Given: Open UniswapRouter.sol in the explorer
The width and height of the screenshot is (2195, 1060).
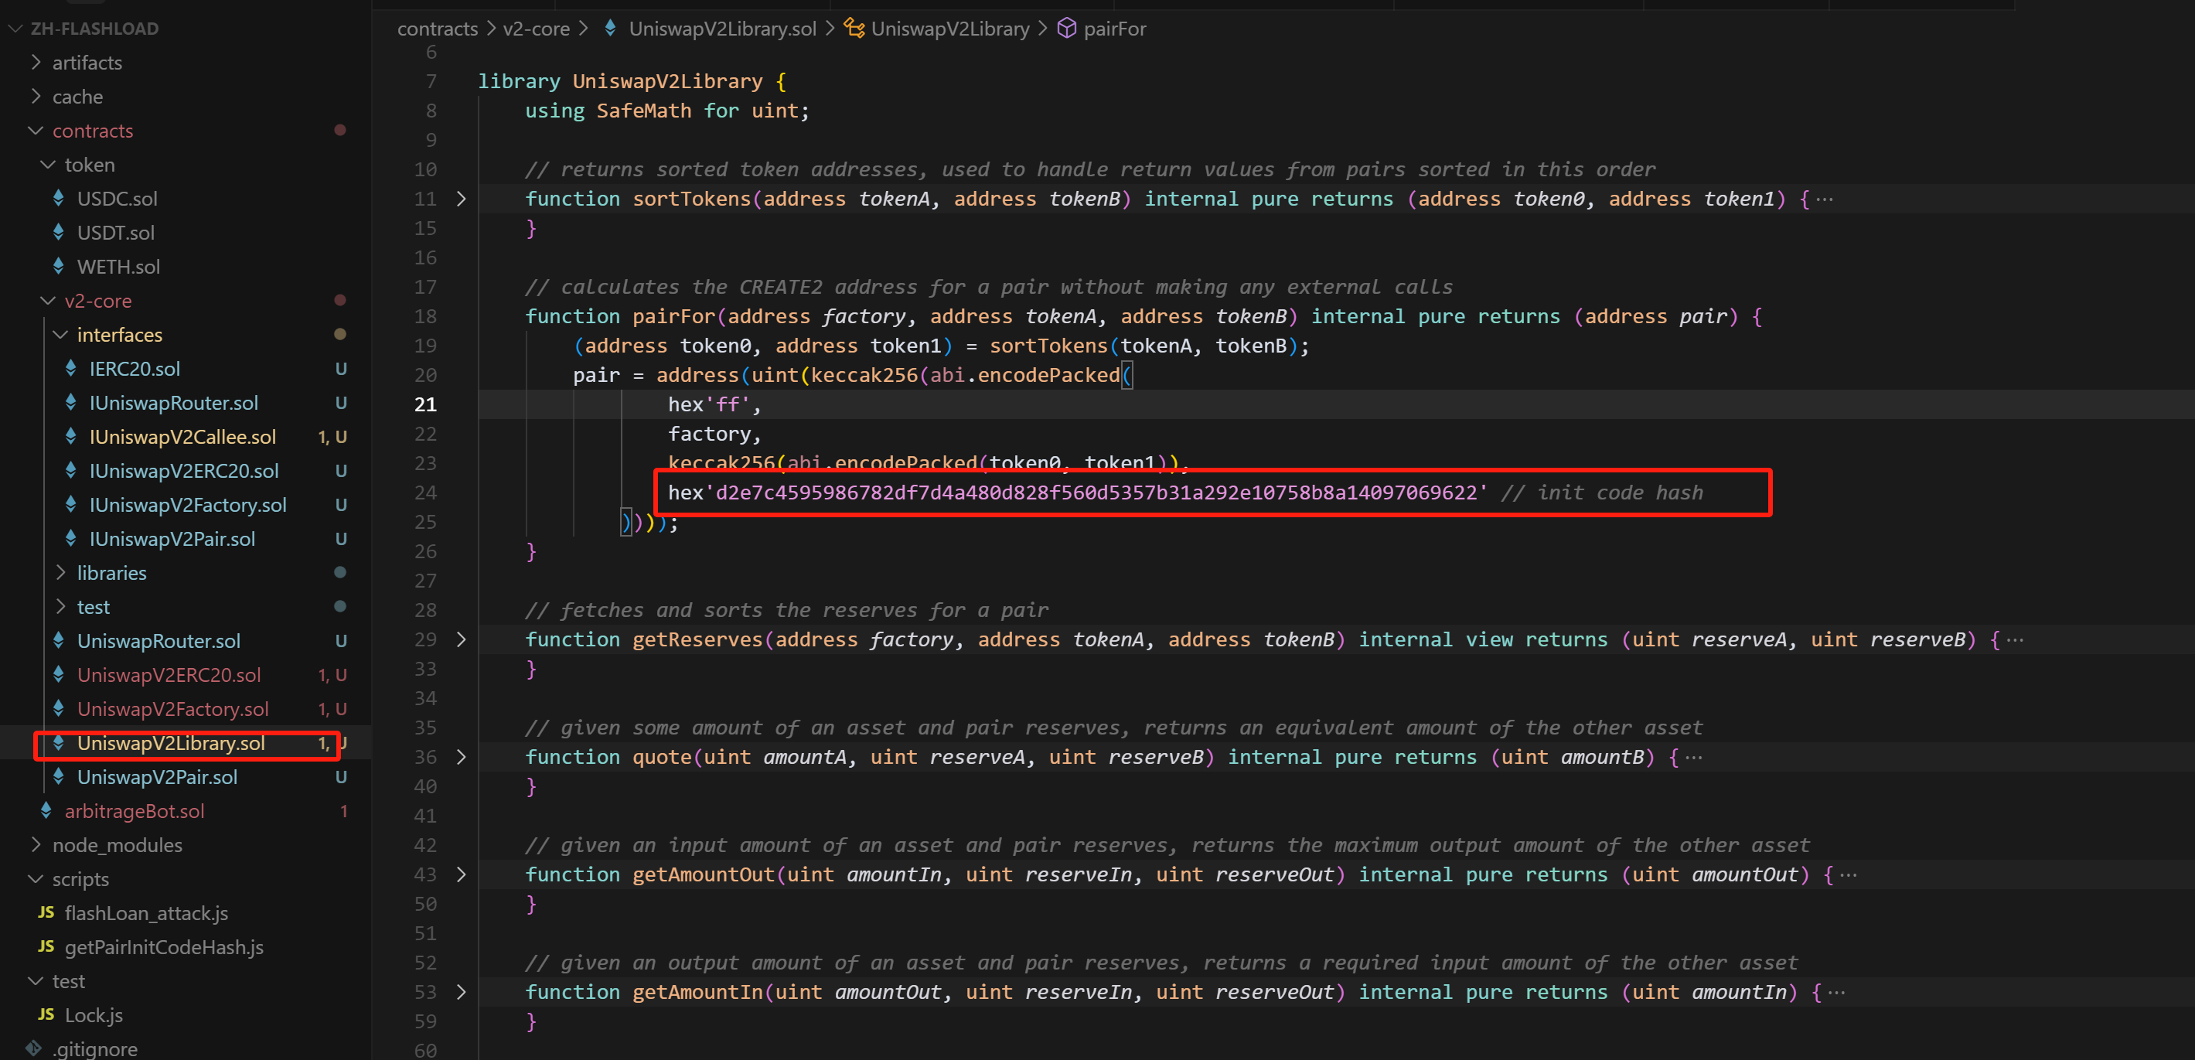Looking at the screenshot, I should click(x=158, y=641).
